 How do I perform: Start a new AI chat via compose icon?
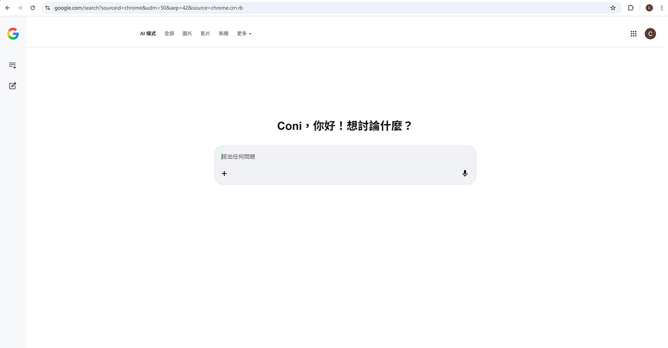(x=12, y=86)
